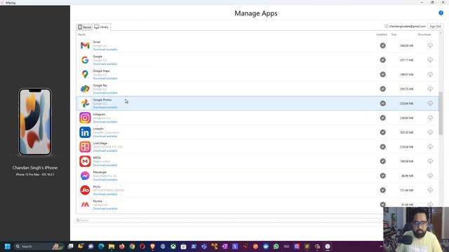Screen dimensions: 449x252
Task: Click the MEGA app icon
Action: click(85, 161)
